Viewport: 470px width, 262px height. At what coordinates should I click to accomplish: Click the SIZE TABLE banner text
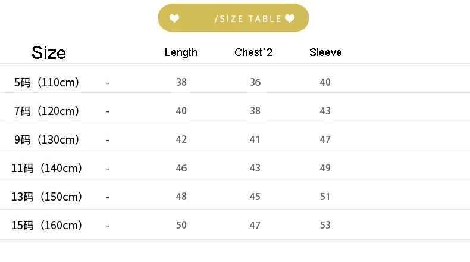(x=248, y=19)
